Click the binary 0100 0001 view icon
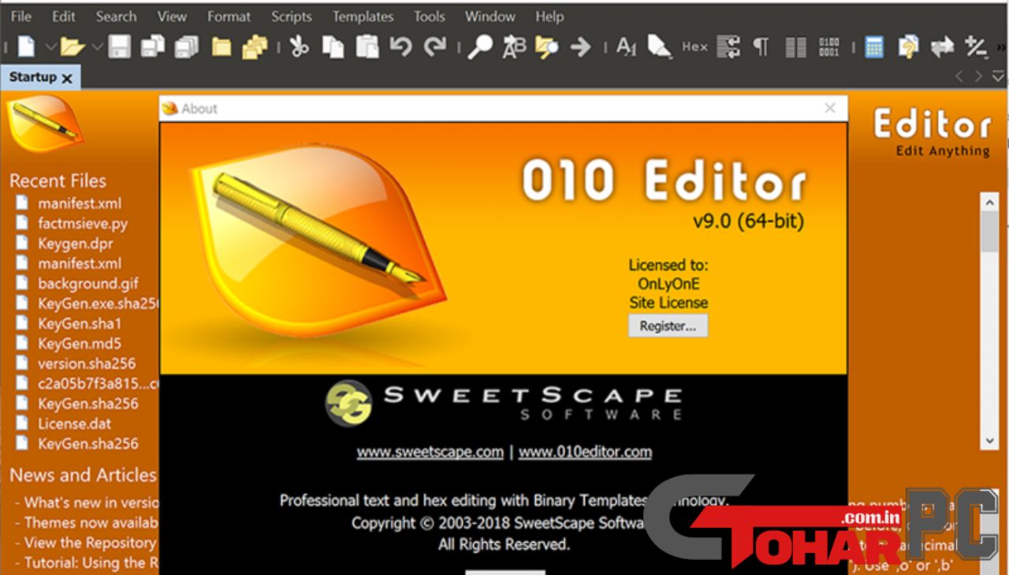 (829, 47)
